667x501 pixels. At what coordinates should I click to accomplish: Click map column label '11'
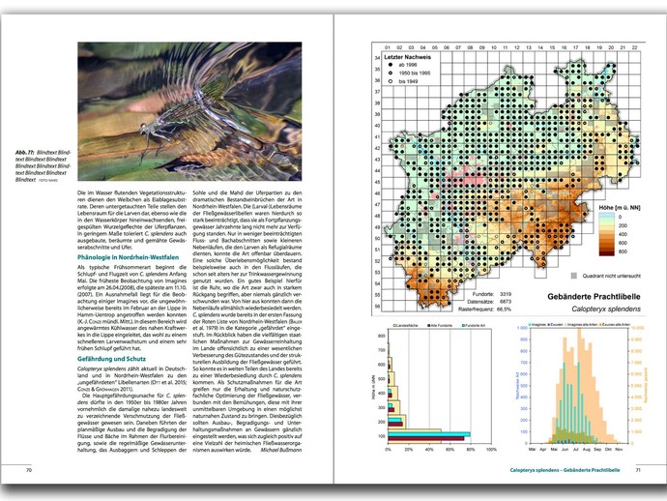[506, 47]
